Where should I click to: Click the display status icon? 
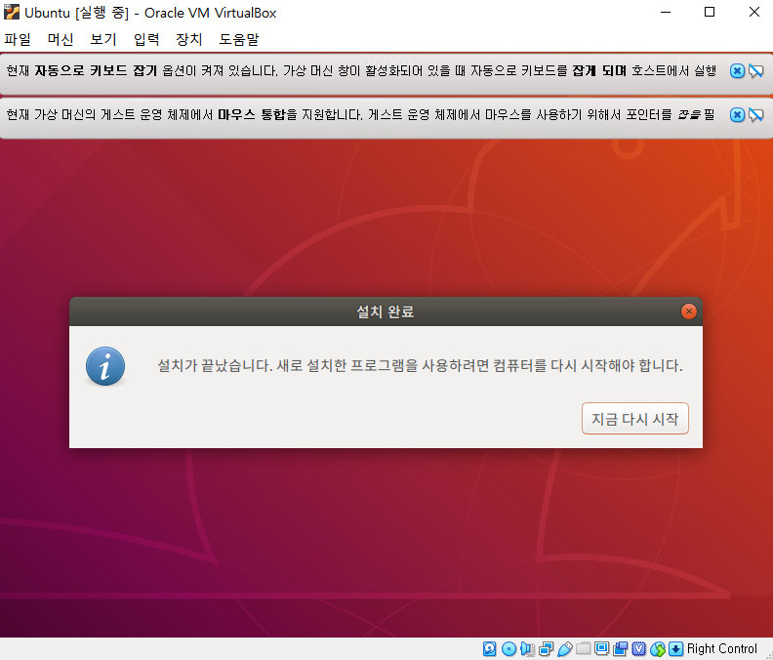tap(601, 648)
